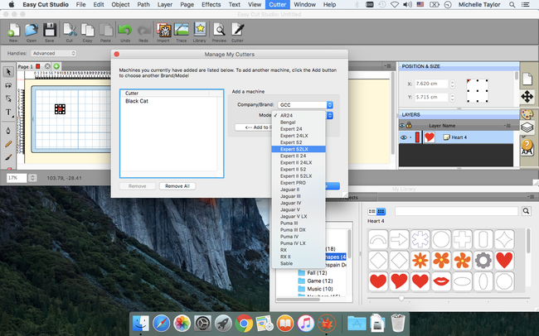Open the Handles Advanced dropdown

click(54, 53)
